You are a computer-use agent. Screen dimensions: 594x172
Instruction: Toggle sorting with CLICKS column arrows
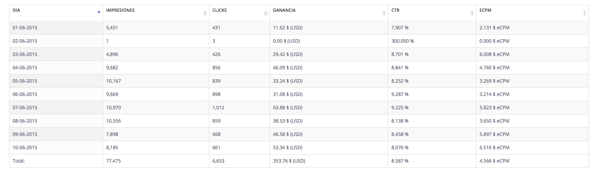[266, 13]
